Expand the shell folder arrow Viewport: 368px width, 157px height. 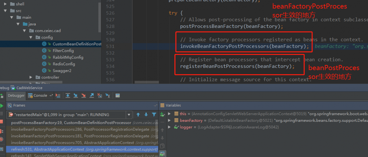tap(5, 4)
